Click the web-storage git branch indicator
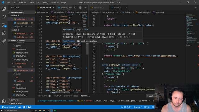This screenshot has width=199, height=112. pyautogui.click(x=9, y=107)
